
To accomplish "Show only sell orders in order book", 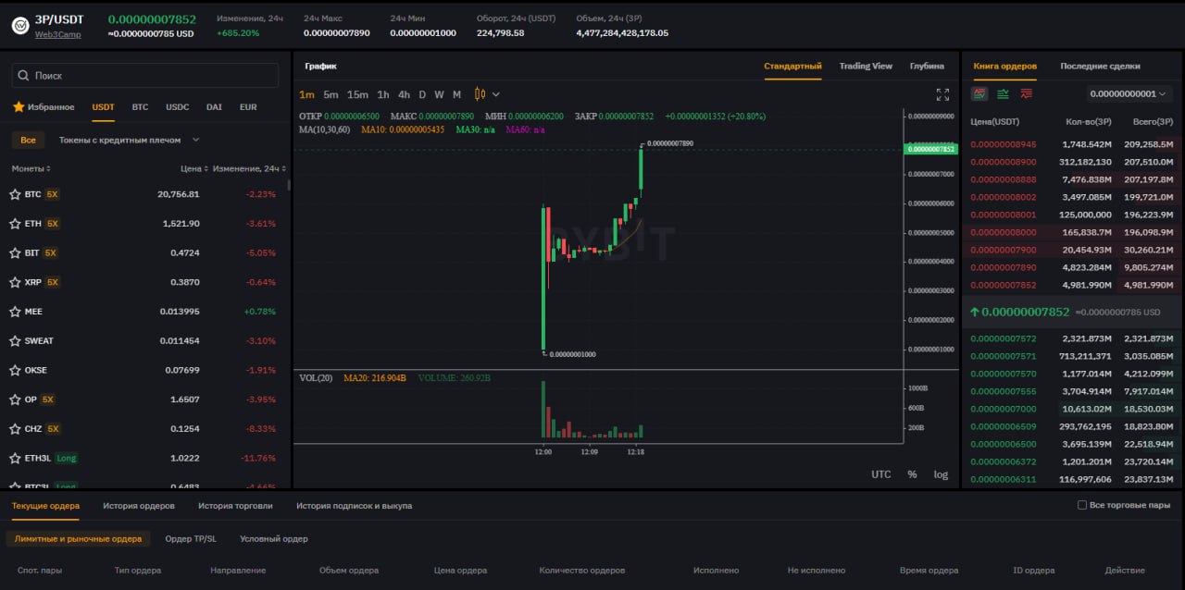I will (1026, 93).
